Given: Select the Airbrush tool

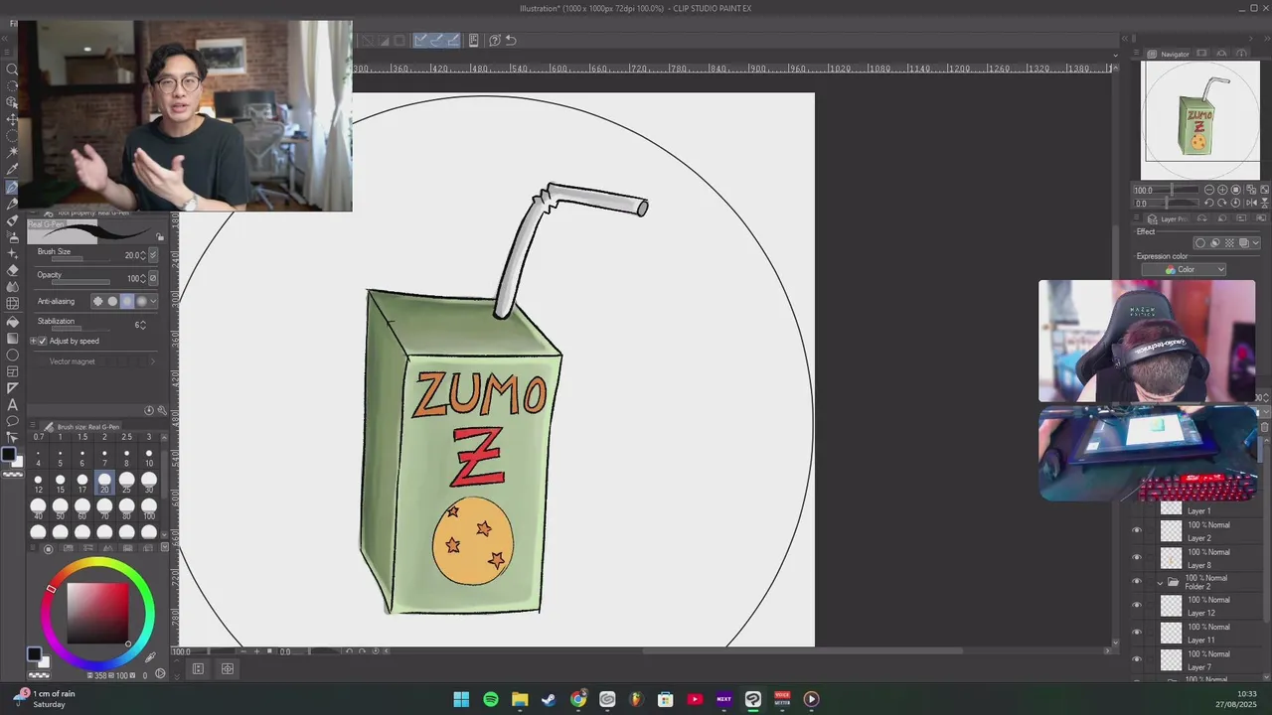Looking at the screenshot, I should 12,236.
